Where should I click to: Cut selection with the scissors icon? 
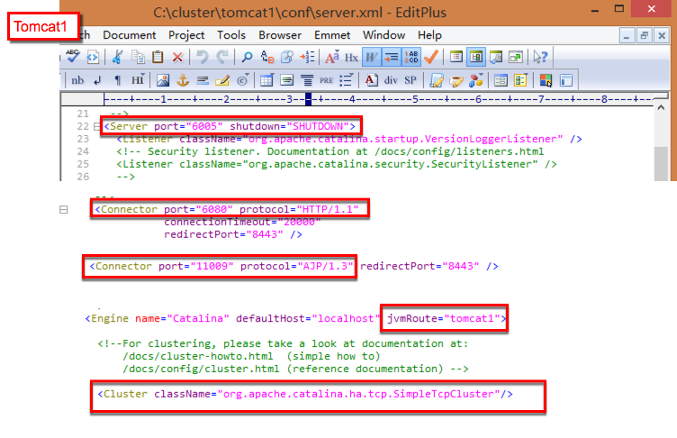click(117, 57)
